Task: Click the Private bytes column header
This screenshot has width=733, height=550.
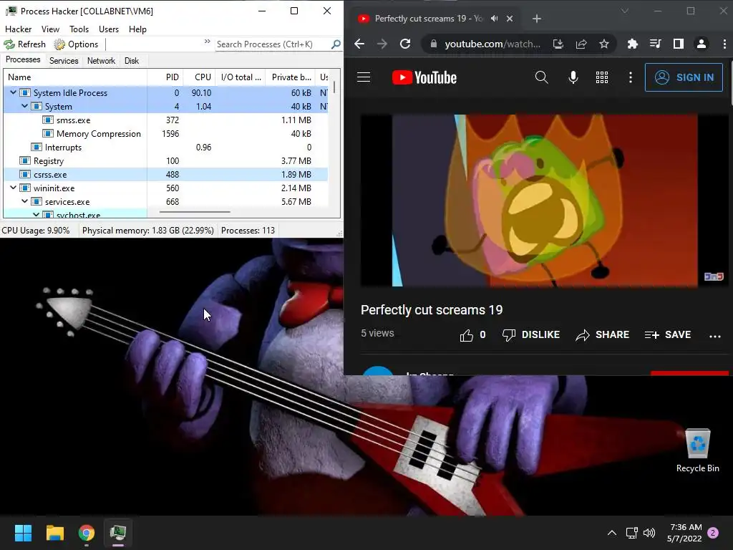Action: click(x=291, y=77)
